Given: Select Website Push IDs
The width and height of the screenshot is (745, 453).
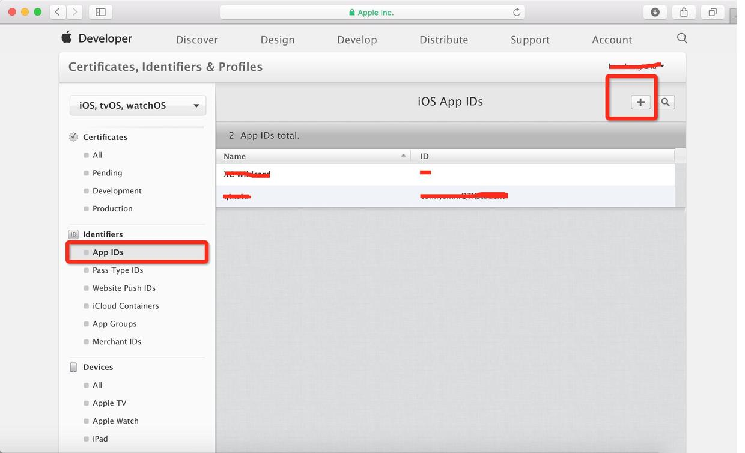Looking at the screenshot, I should [124, 288].
